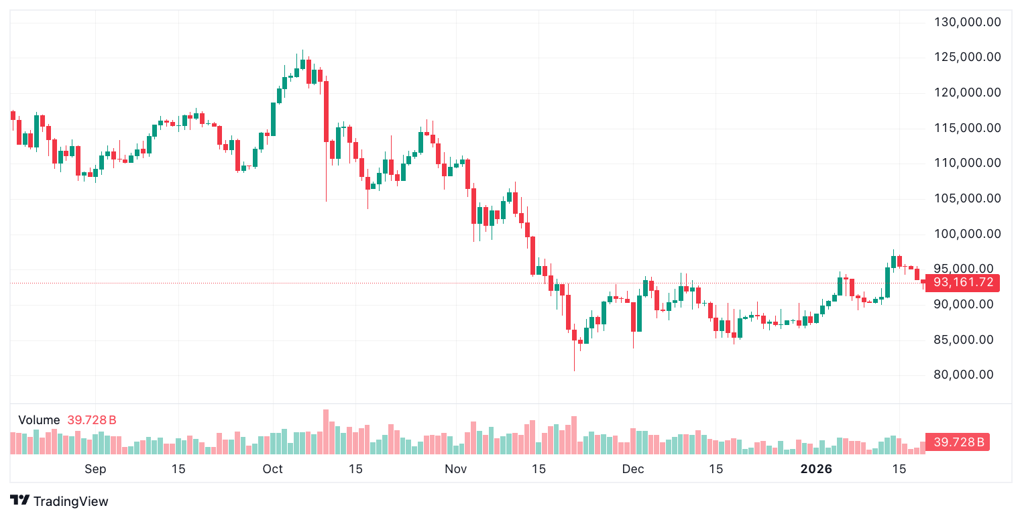Viewport: 1022px width, 518px height.
Task: Click the TradingView logo icon
Action: click(20, 501)
